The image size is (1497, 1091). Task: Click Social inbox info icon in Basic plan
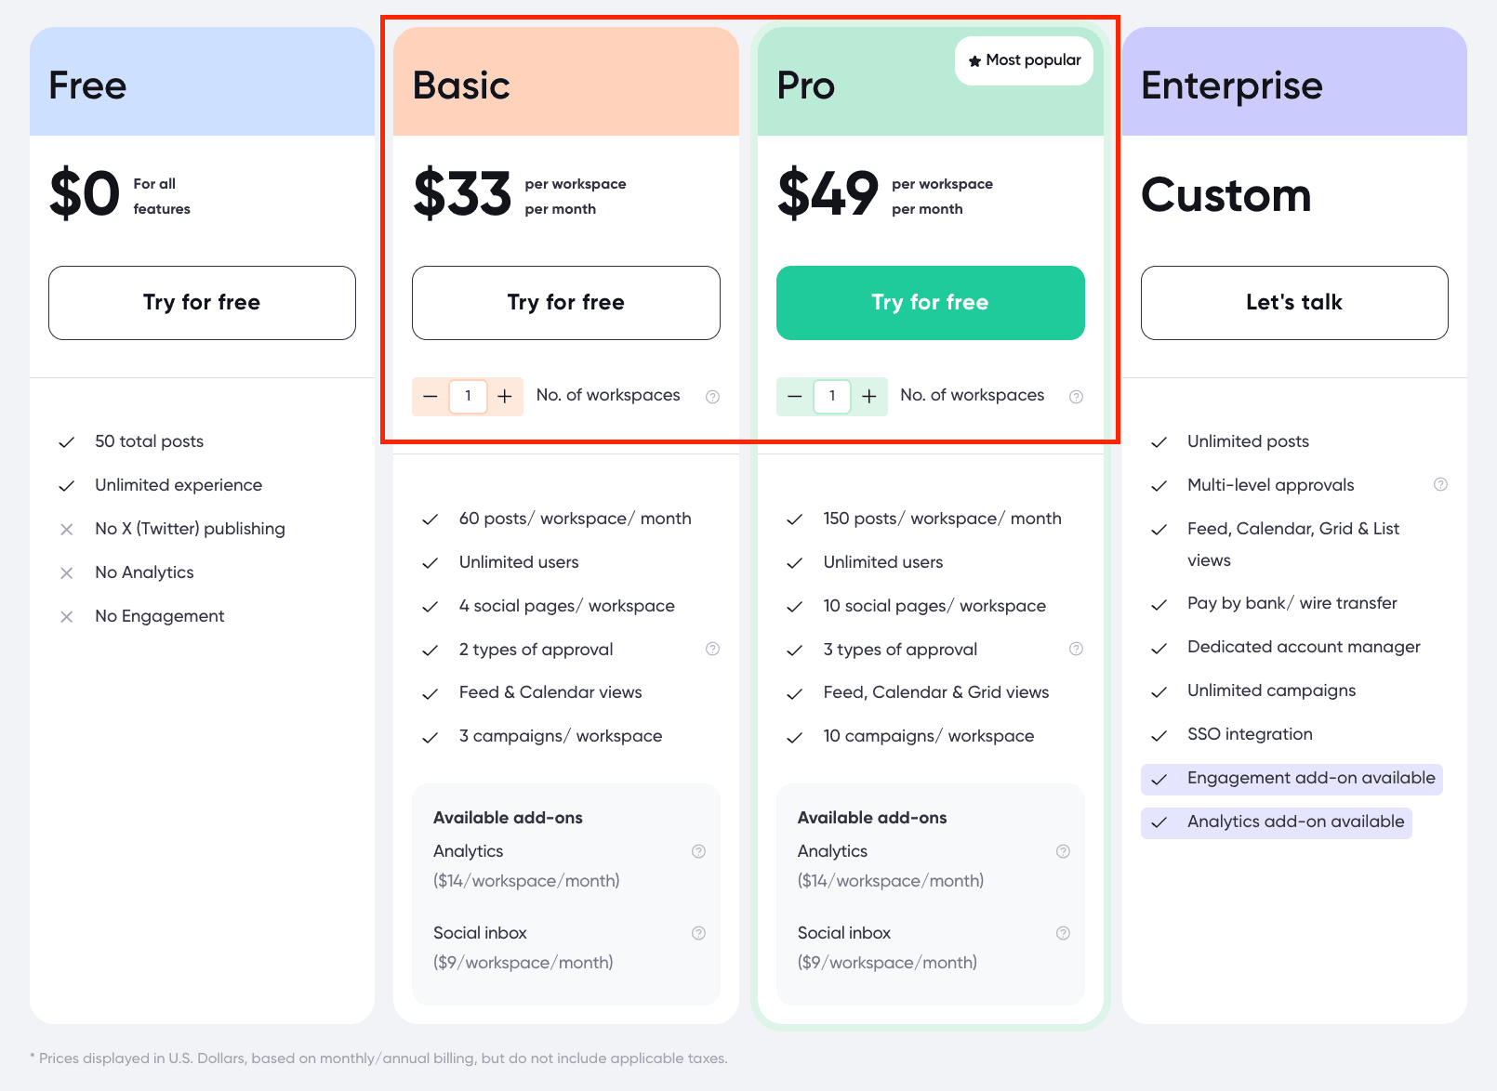(x=698, y=933)
